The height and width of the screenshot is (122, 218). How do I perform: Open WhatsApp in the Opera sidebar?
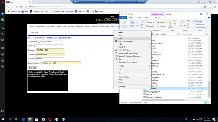tap(3, 20)
